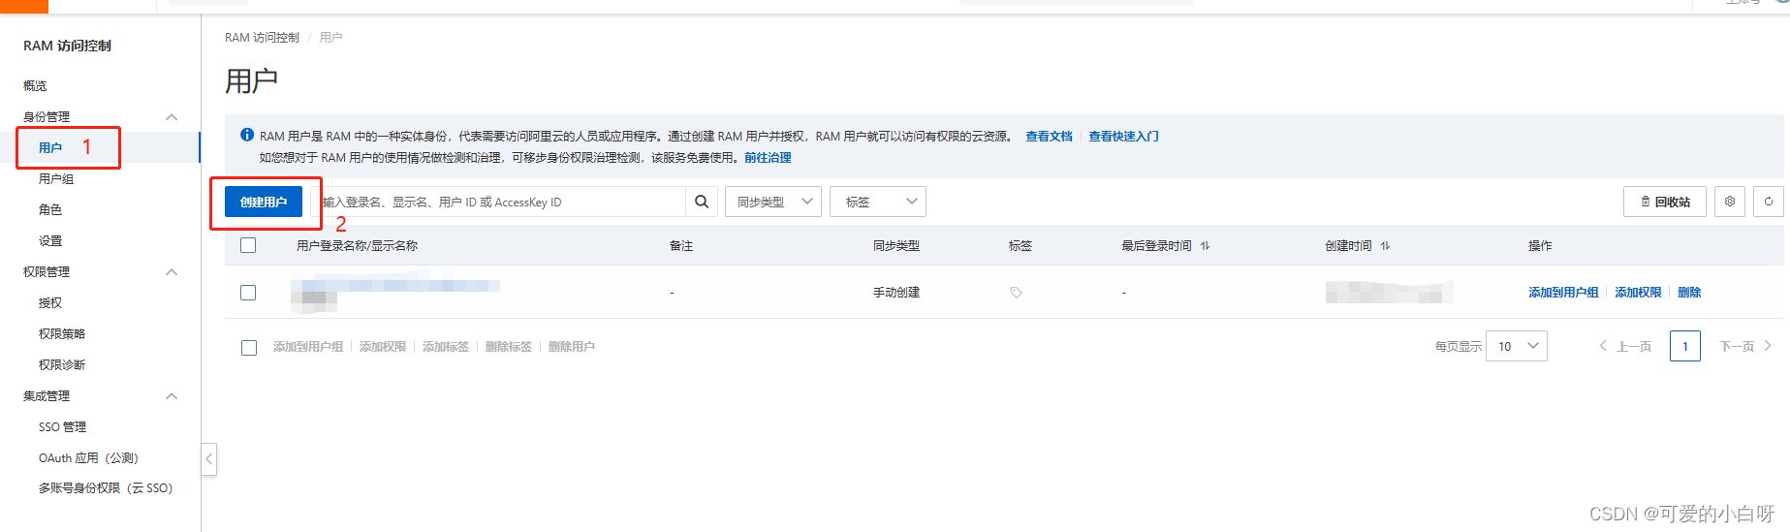This screenshot has width=1790, height=532.
Task: Collapse the 权限管理 sidebar section
Action: tap(172, 271)
